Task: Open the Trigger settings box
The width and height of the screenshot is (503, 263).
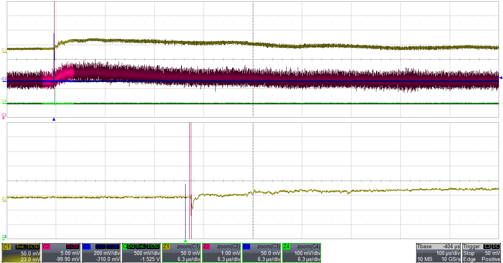Action: pos(482,253)
